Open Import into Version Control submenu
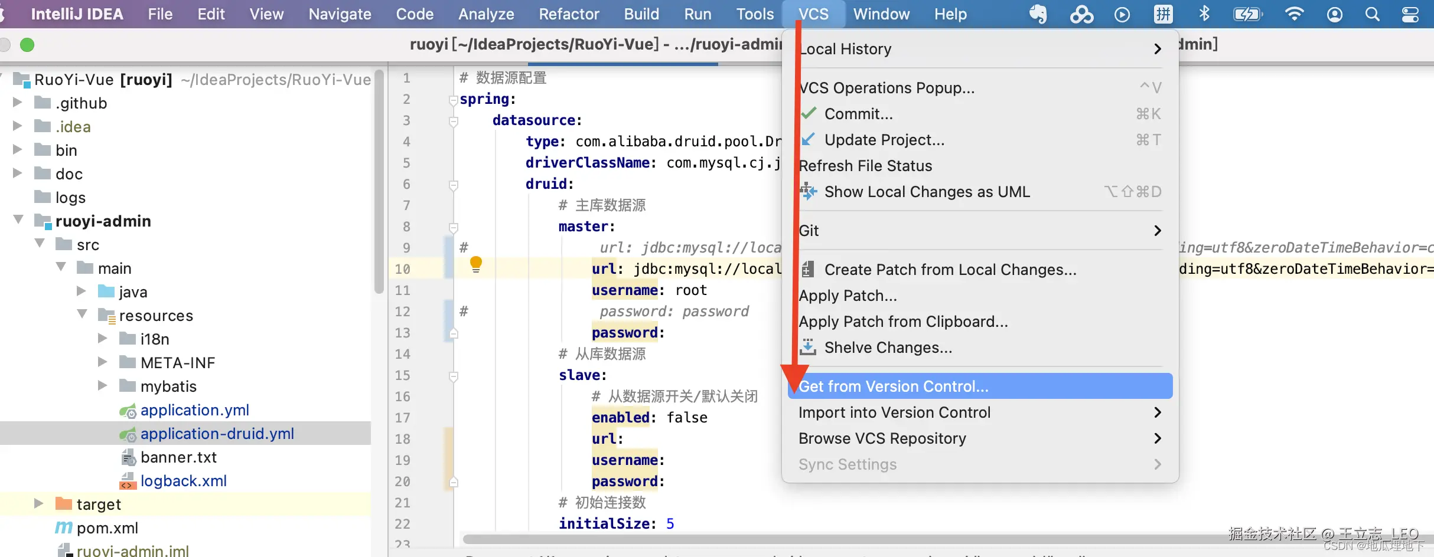Image resolution: width=1434 pixels, height=557 pixels. [x=980, y=412]
